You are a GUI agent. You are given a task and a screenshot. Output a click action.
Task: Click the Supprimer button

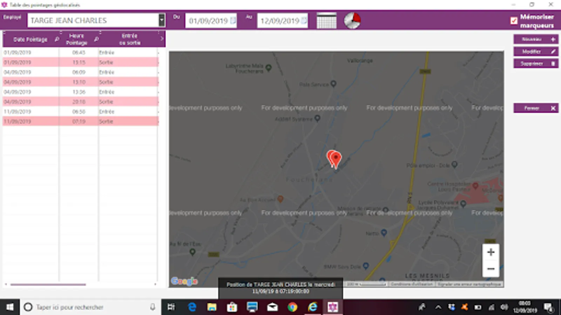(536, 63)
